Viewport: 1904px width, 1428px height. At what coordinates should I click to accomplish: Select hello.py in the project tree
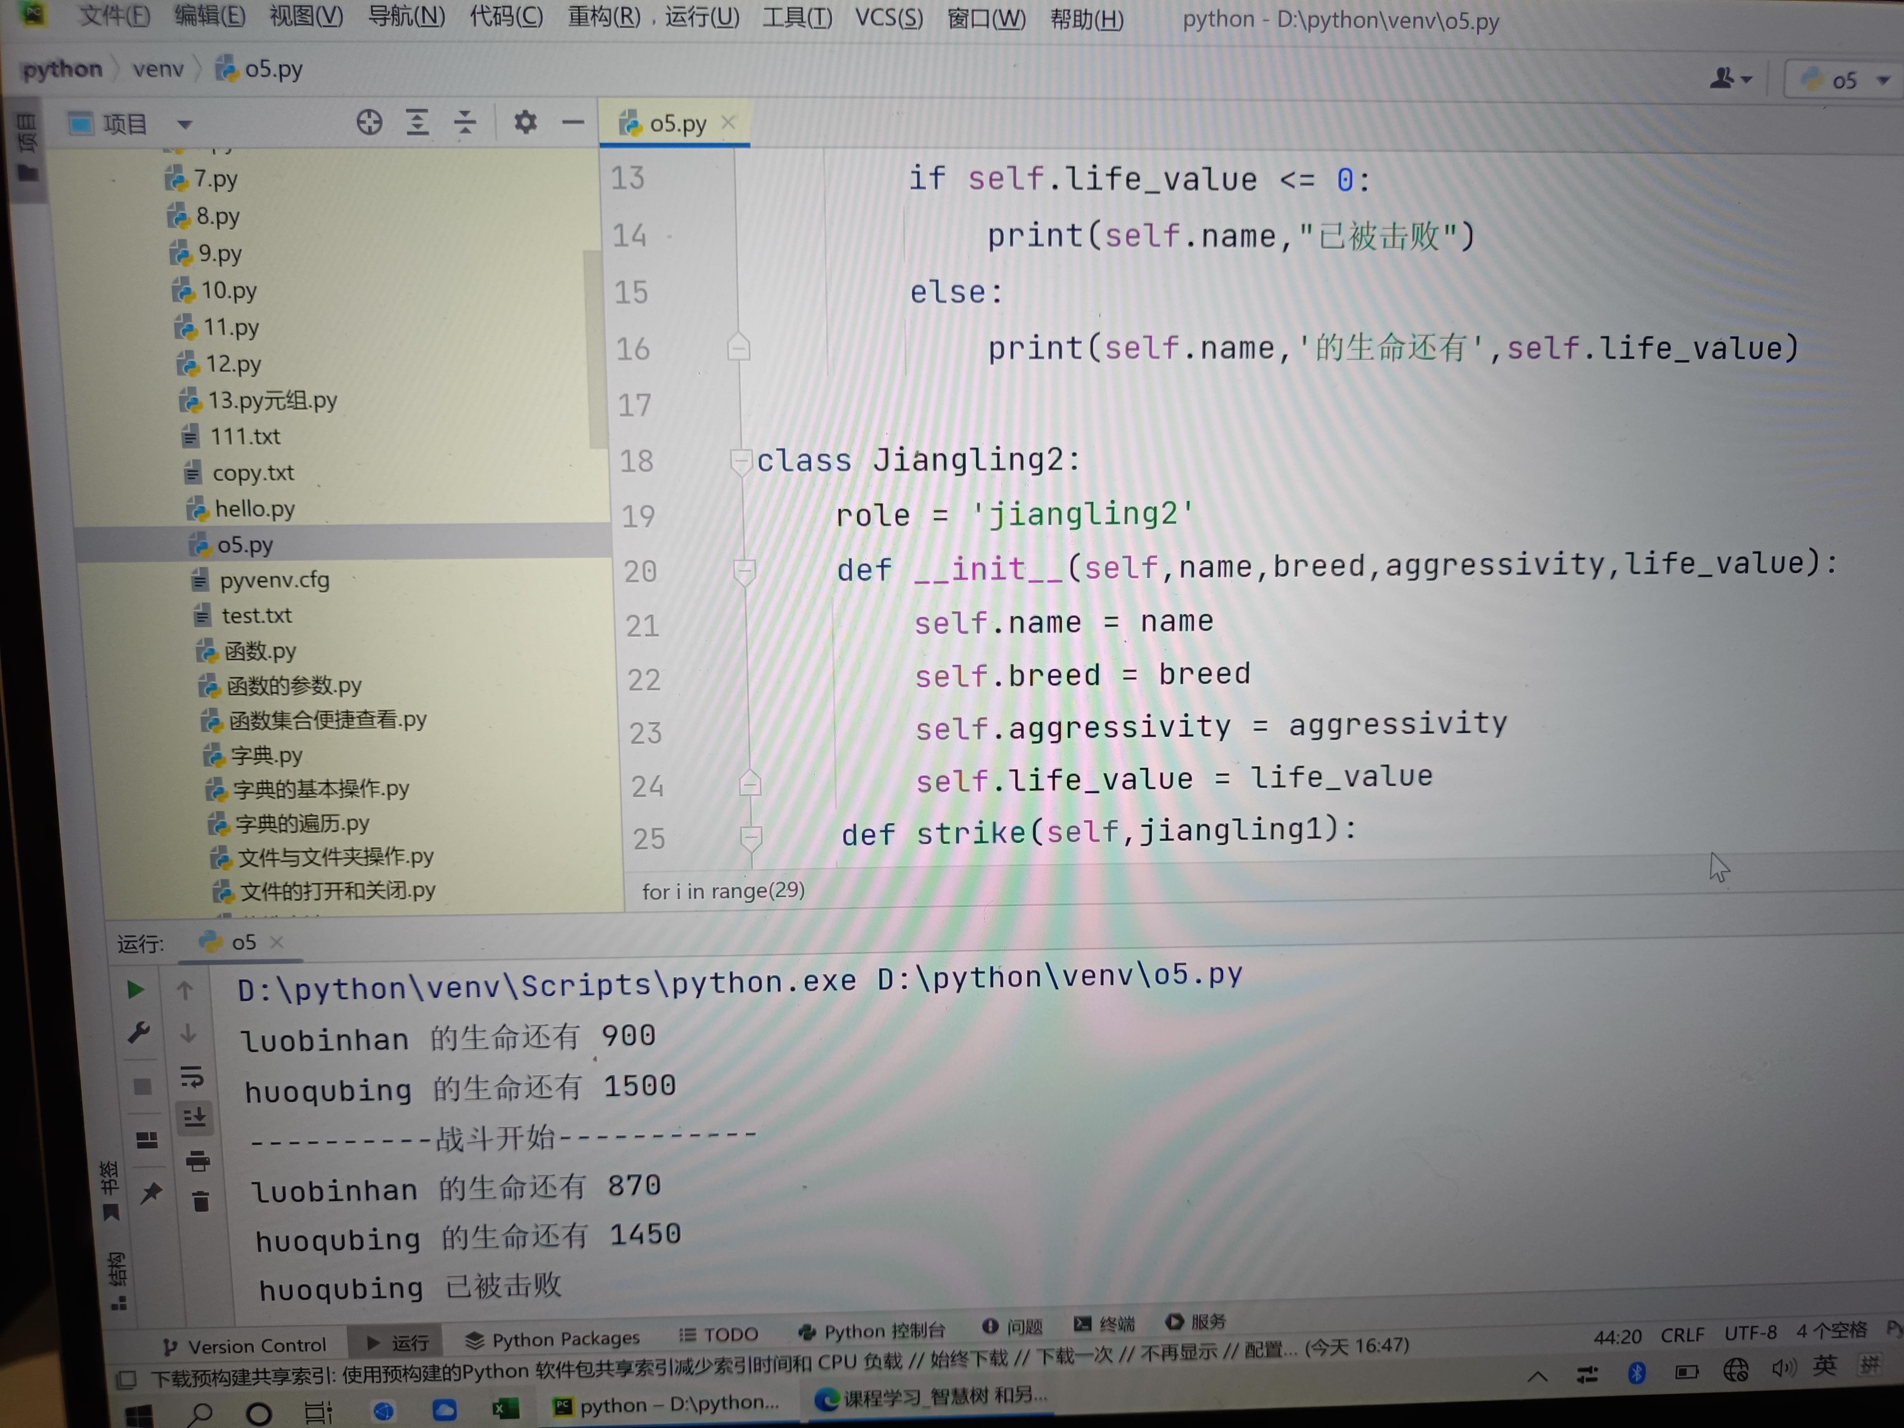(x=254, y=509)
